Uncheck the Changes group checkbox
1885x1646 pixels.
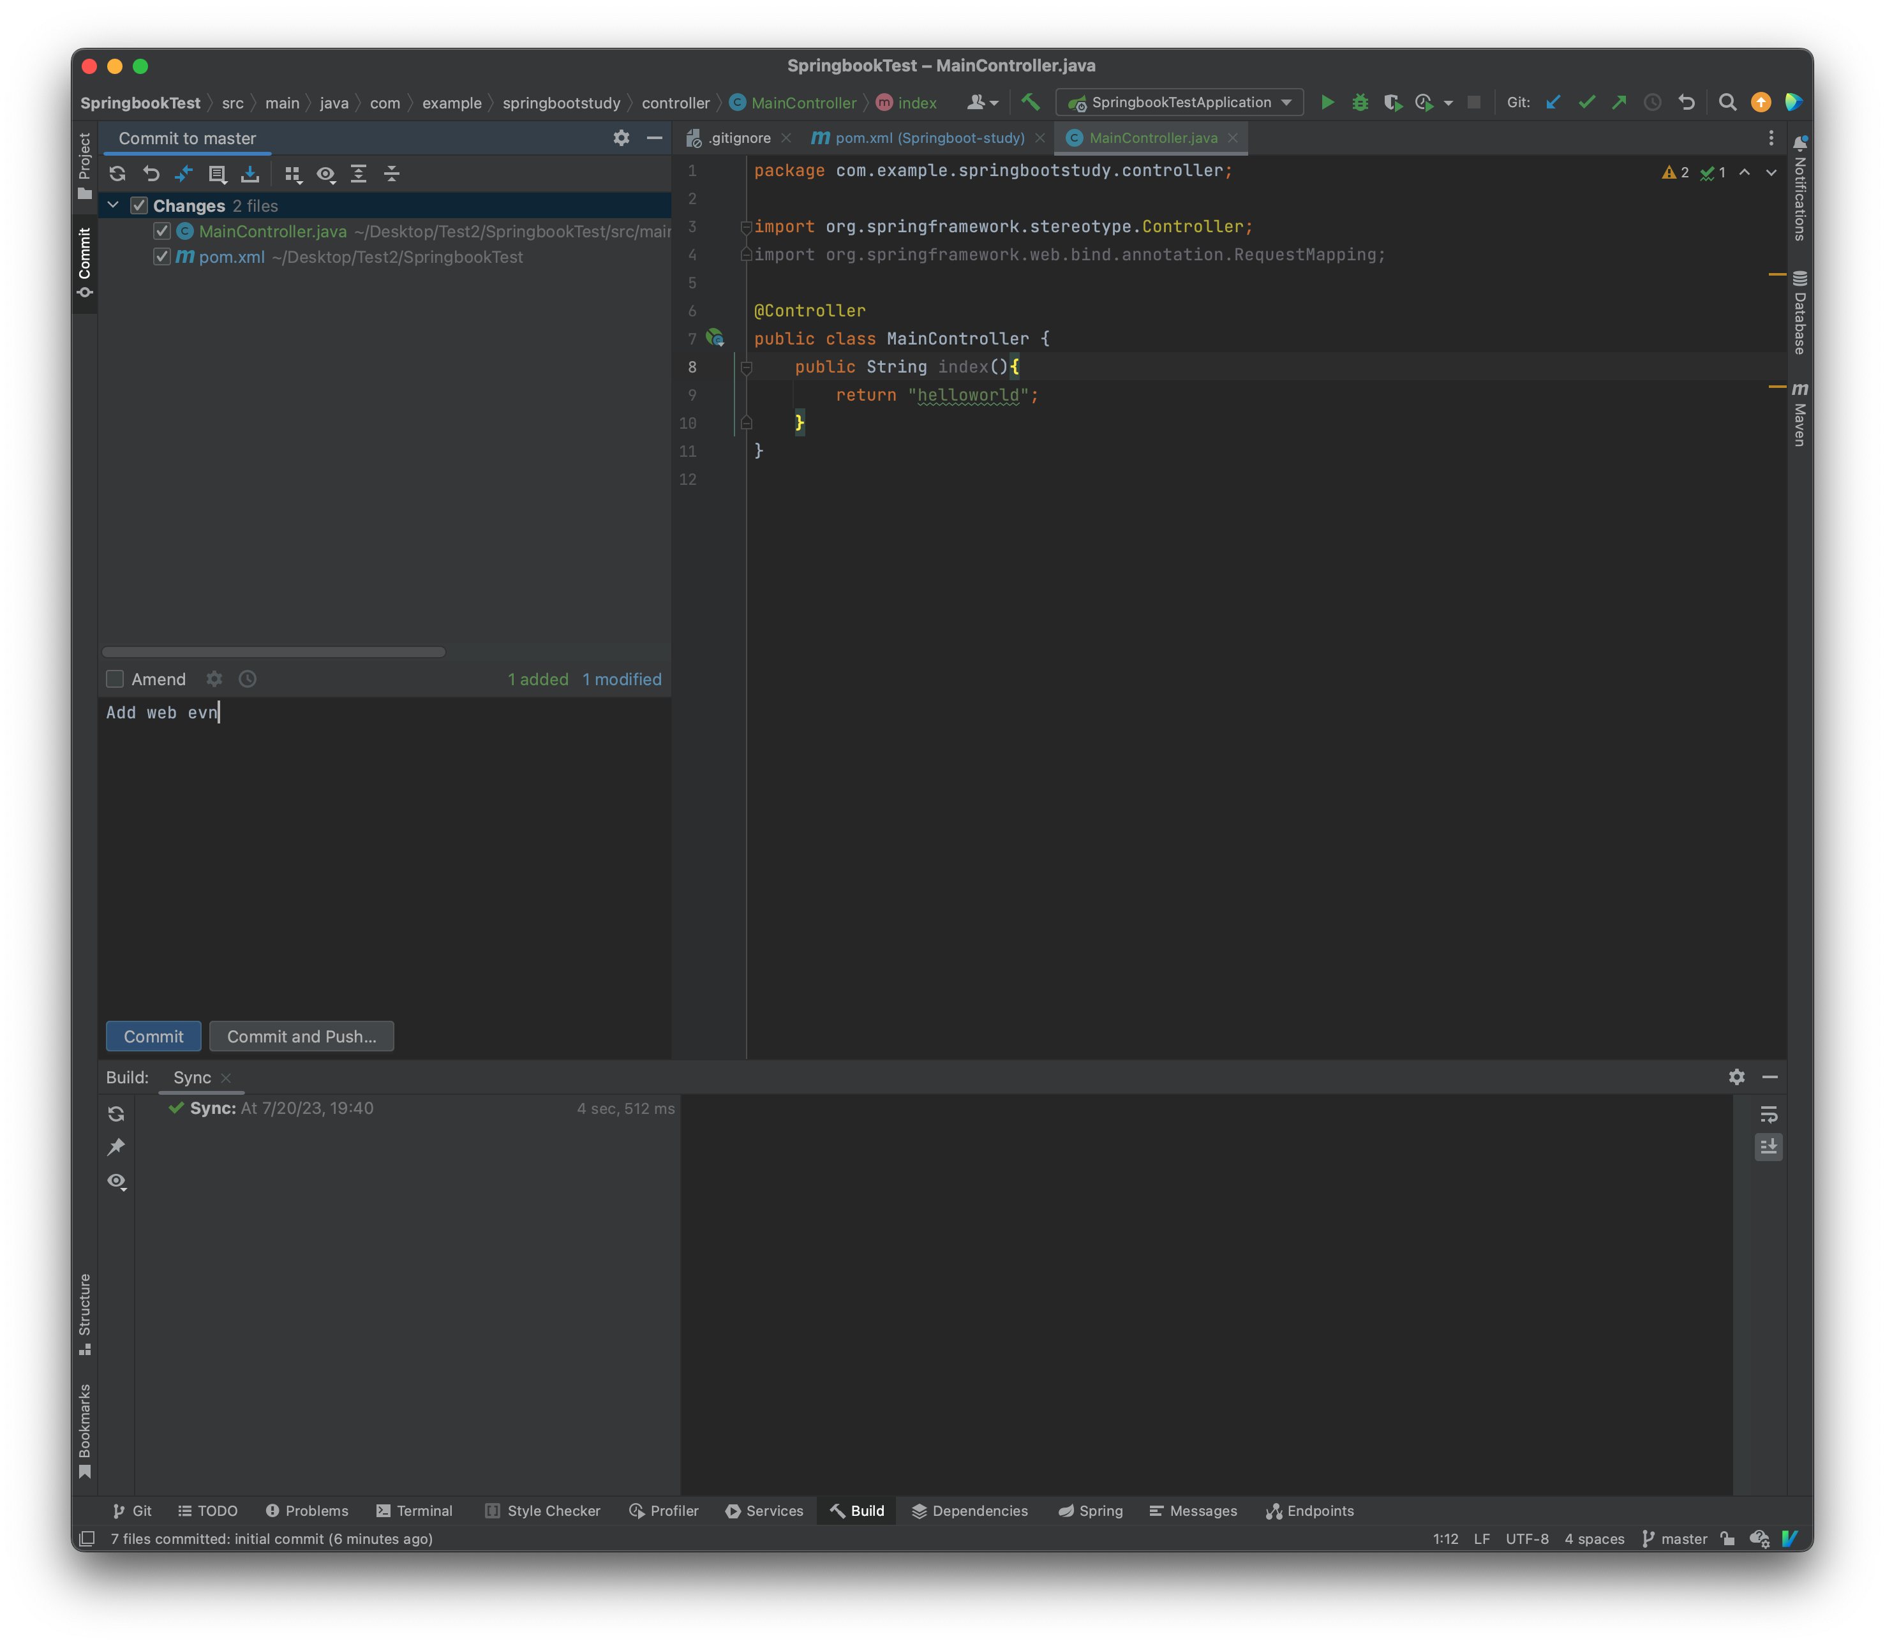tap(138, 205)
